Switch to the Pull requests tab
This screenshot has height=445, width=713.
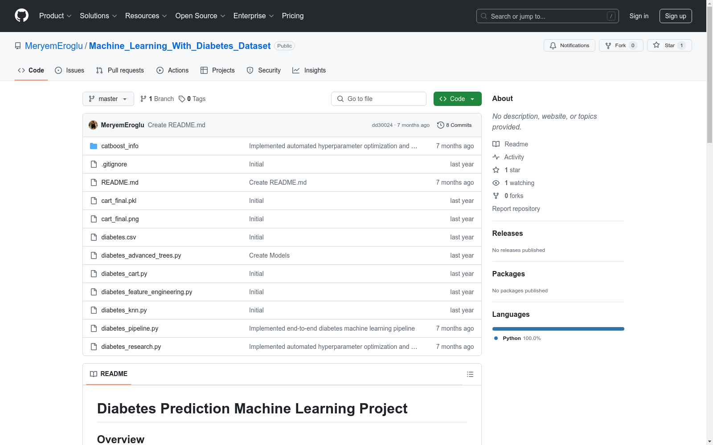click(120, 70)
